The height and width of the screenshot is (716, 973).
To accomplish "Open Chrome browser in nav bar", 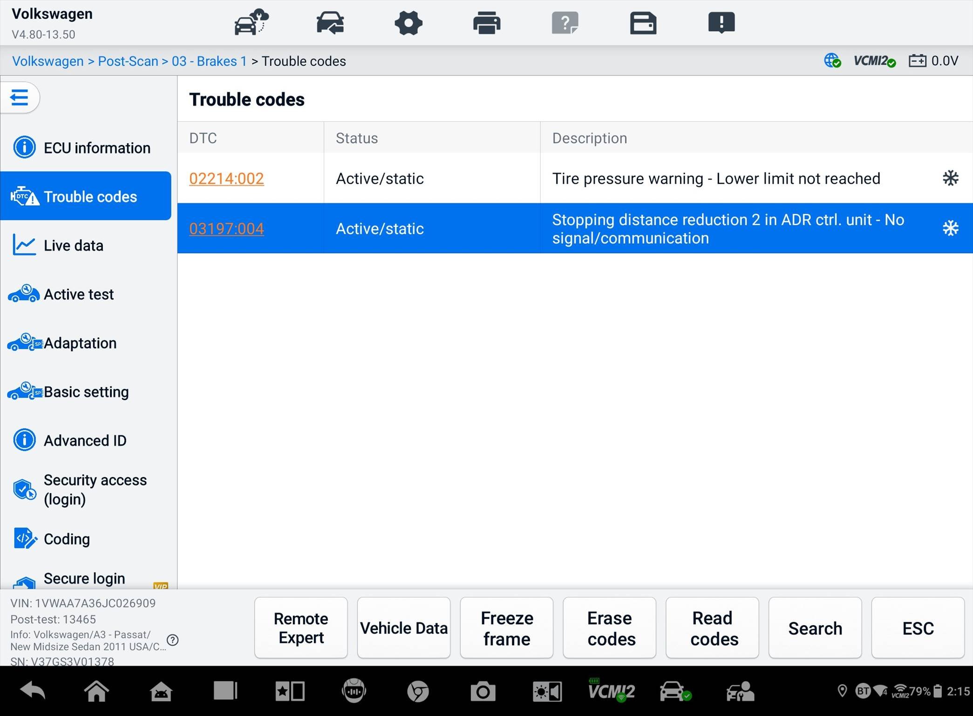I will (x=418, y=691).
